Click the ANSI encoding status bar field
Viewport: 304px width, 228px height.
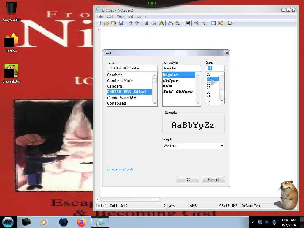point(203,206)
